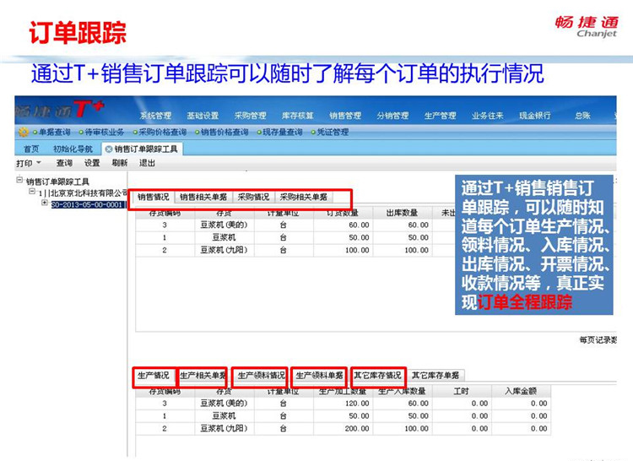Switch to 其它库存情况 tab

[x=377, y=376]
